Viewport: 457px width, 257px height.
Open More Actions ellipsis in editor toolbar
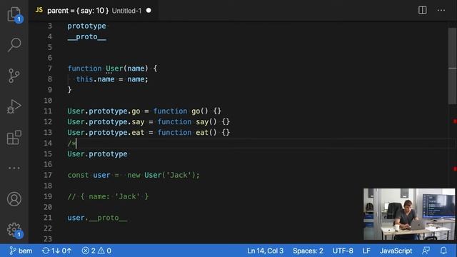click(441, 10)
